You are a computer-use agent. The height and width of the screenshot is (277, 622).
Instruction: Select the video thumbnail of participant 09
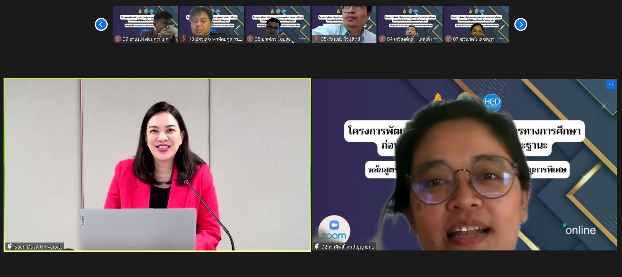click(146, 24)
